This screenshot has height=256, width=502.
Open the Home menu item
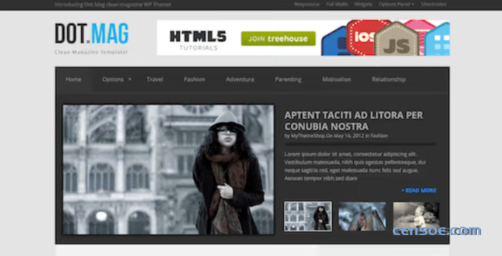73,79
